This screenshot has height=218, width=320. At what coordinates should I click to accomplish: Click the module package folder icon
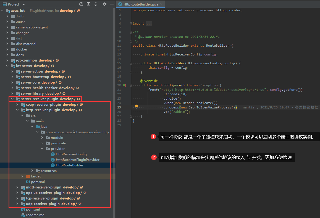tap(48, 137)
